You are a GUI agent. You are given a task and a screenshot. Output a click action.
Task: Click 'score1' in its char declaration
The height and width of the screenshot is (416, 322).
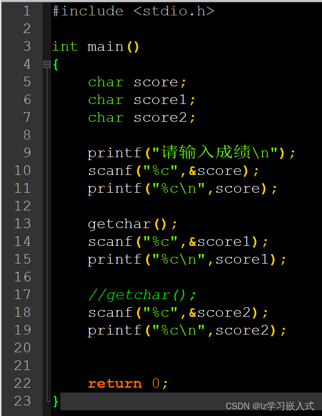(x=160, y=100)
